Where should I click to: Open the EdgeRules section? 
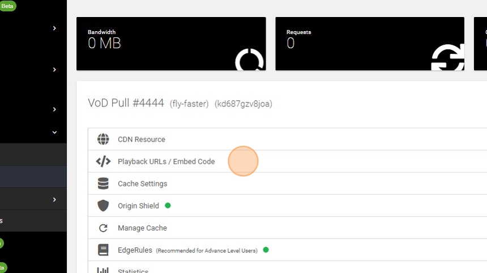(287, 250)
